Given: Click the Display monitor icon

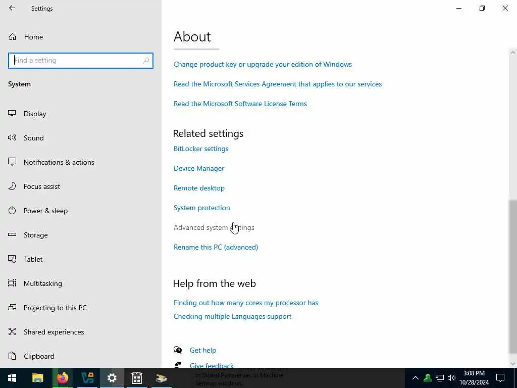Looking at the screenshot, I should 12,114.
